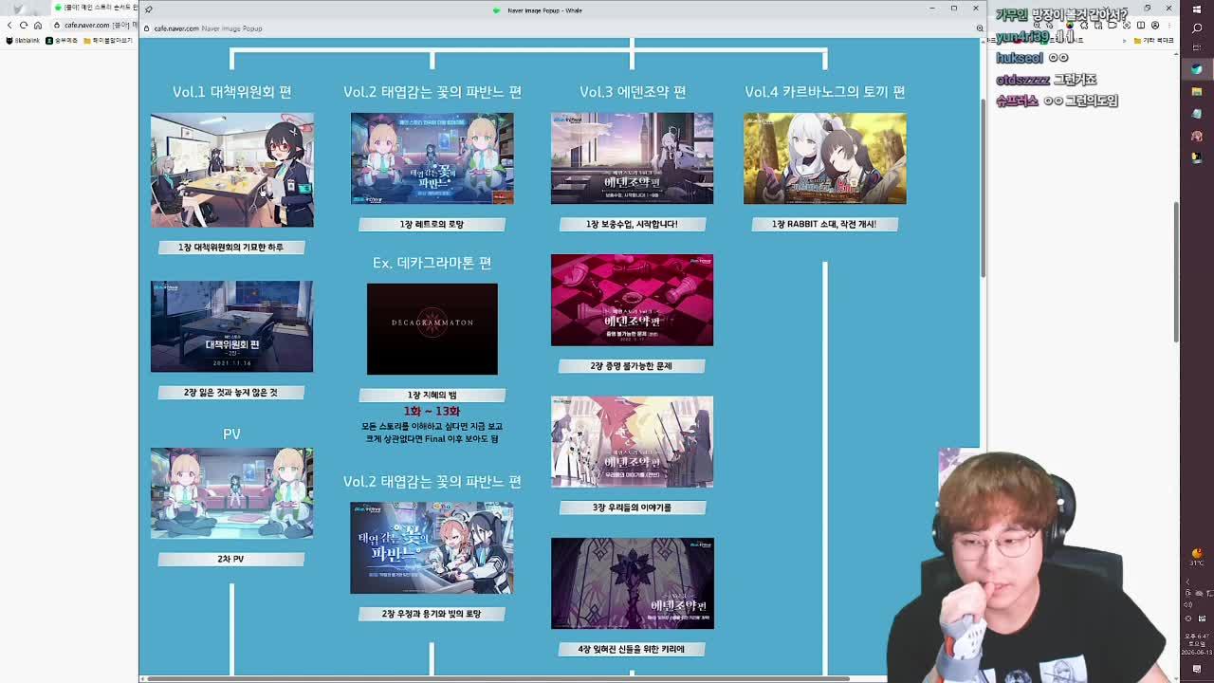Click the label 1장 대책위원회의 기묘한 하루
This screenshot has height=683, width=1214.
click(231, 247)
